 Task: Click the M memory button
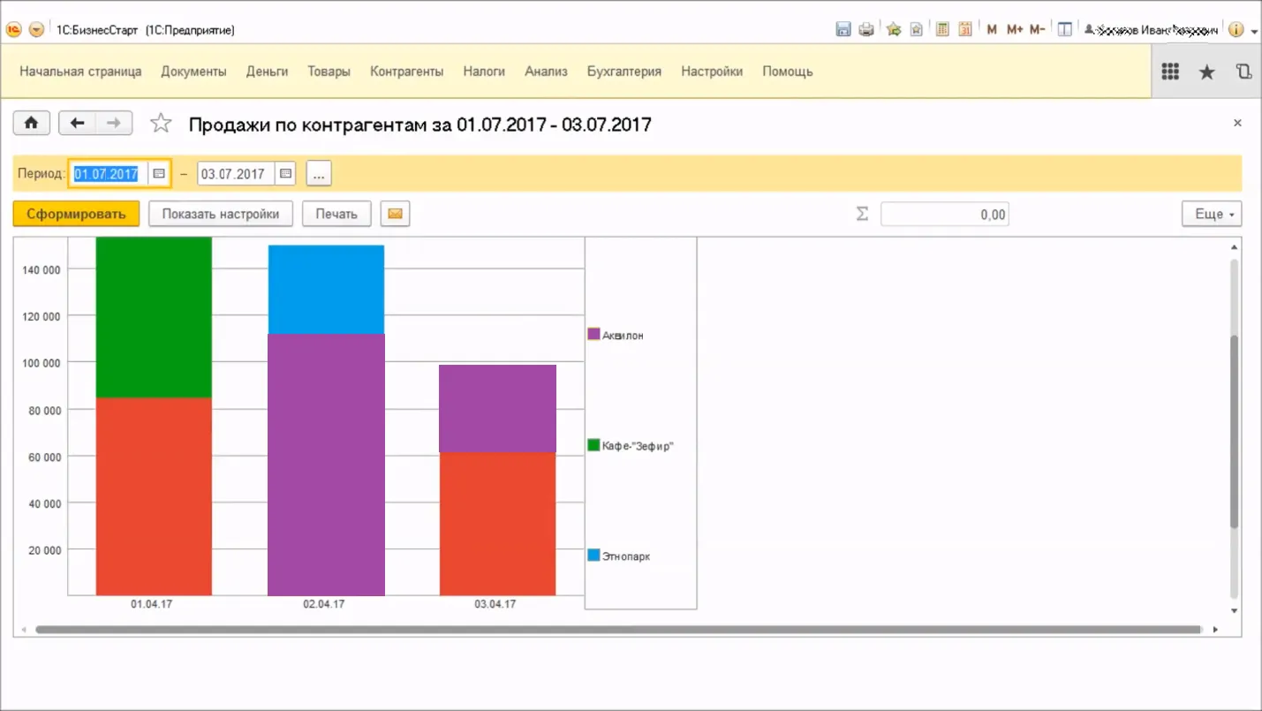tap(992, 29)
